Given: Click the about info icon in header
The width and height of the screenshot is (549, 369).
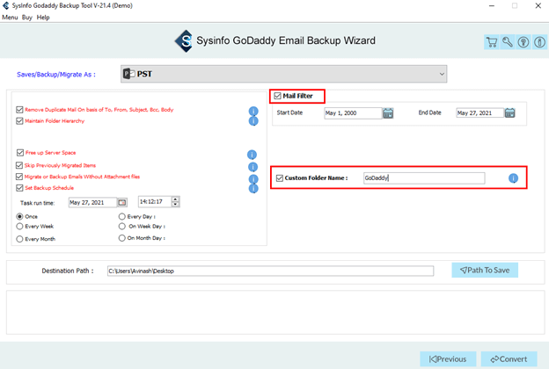Looking at the screenshot, I should coord(539,42).
